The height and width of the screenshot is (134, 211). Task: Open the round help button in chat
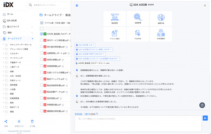pos(202,105)
